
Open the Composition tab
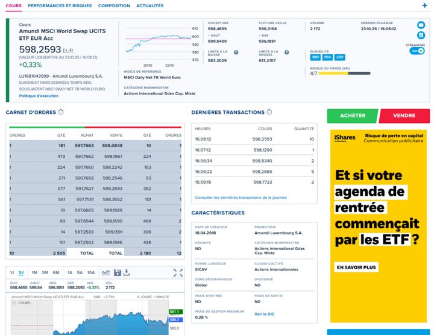coord(114,6)
